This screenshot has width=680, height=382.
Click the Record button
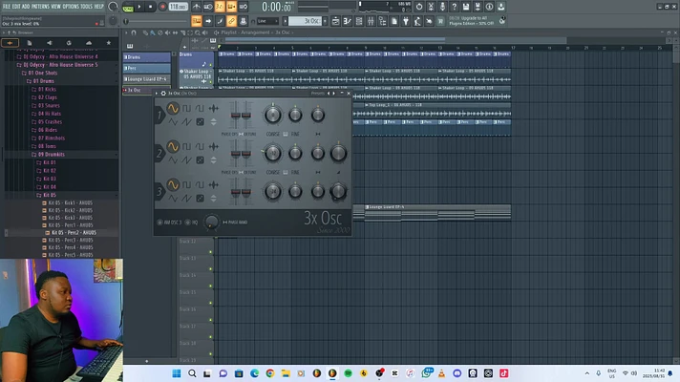pyautogui.click(x=162, y=7)
